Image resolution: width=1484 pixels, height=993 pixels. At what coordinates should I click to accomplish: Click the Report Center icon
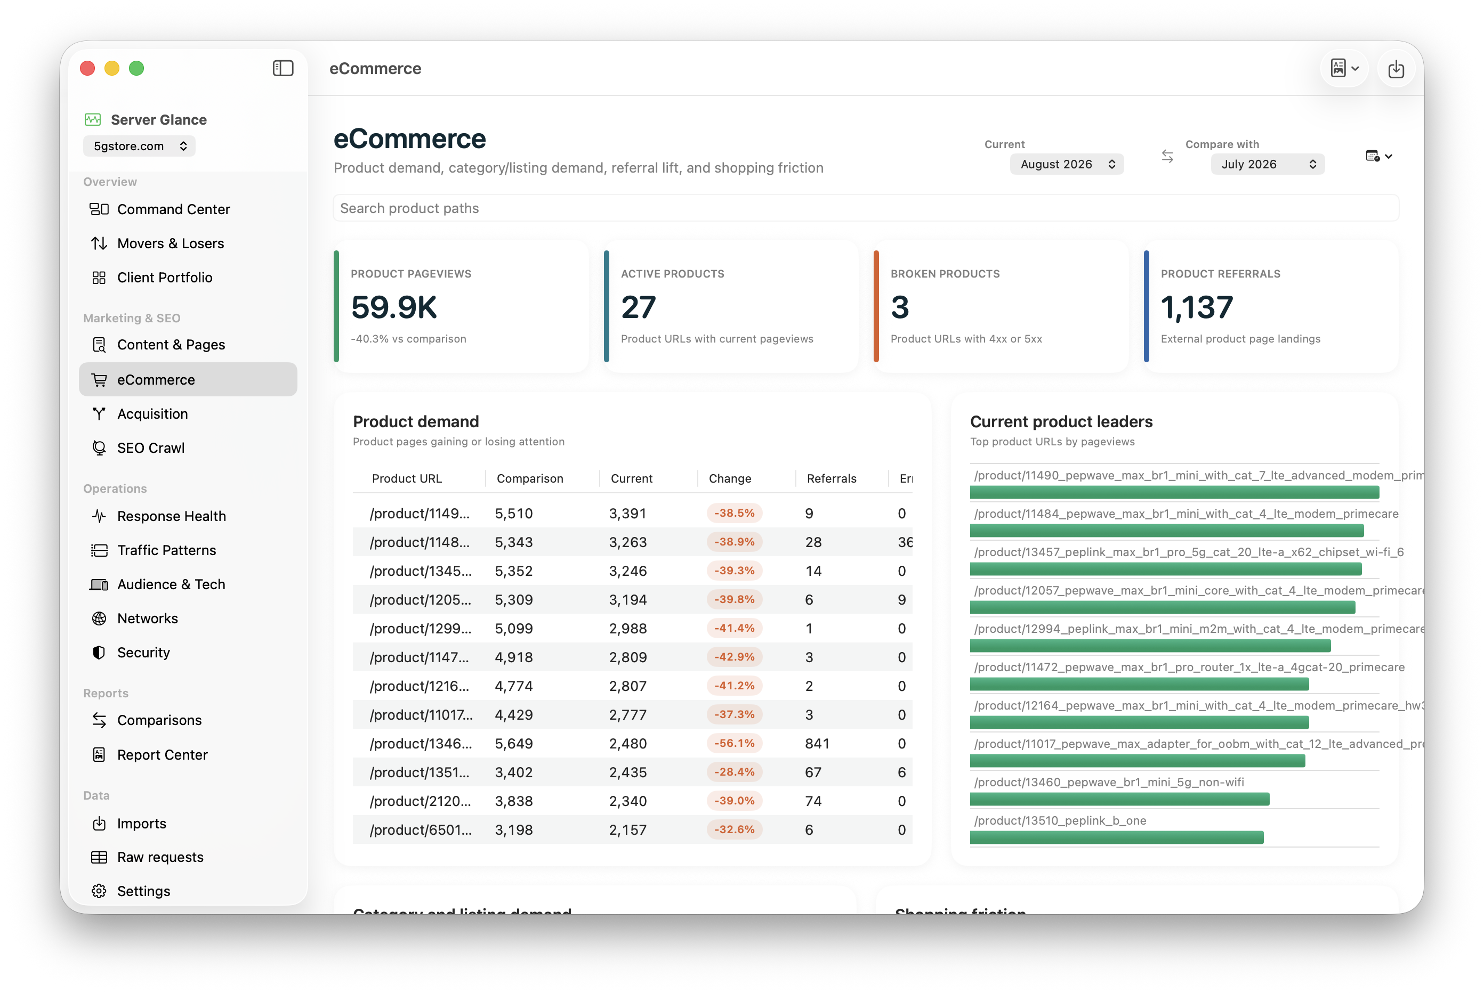pyautogui.click(x=99, y=754)
